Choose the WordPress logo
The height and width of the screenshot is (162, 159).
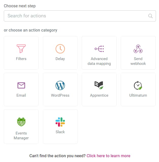click(60, 85)
